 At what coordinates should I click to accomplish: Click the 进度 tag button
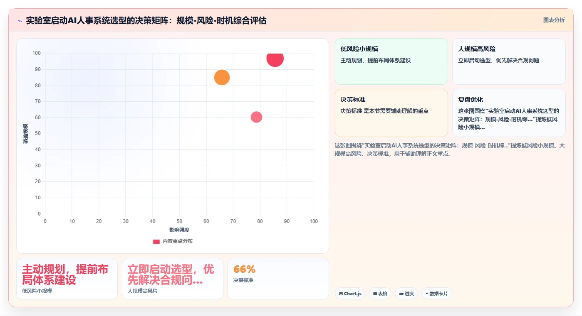point(406,294)
